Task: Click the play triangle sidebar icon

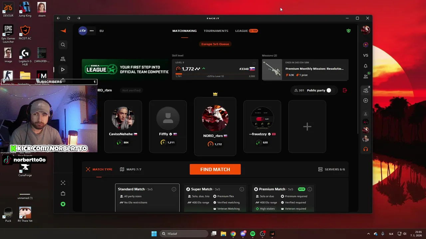Action: tap(63, 69)
